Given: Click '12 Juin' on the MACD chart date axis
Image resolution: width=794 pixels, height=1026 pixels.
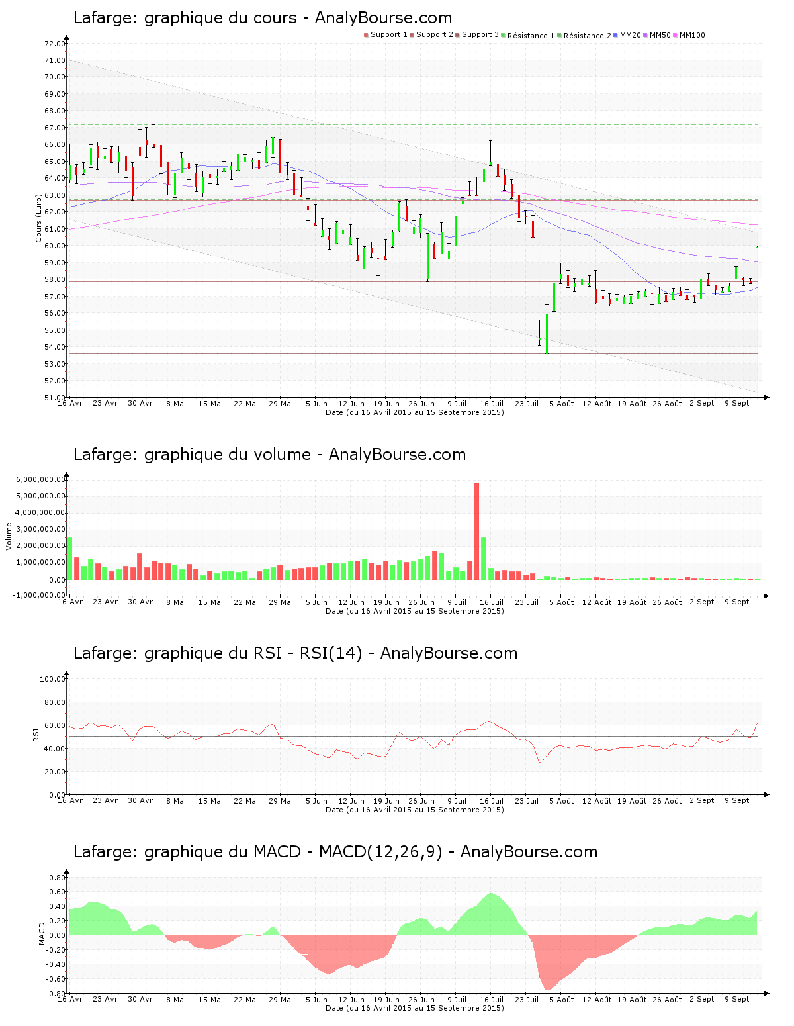Looking at the screenshot, I should click(x=351, y=1000).
